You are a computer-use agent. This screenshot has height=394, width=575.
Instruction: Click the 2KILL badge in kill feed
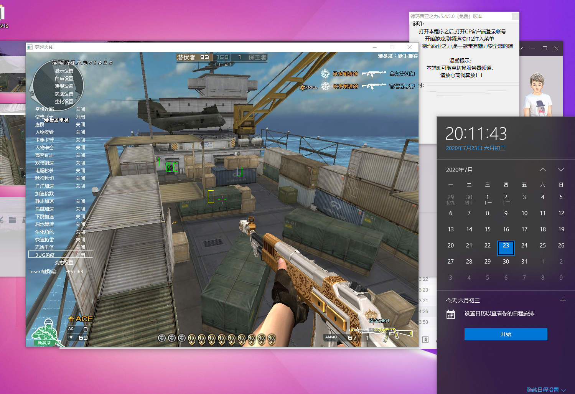click(309, 87)
